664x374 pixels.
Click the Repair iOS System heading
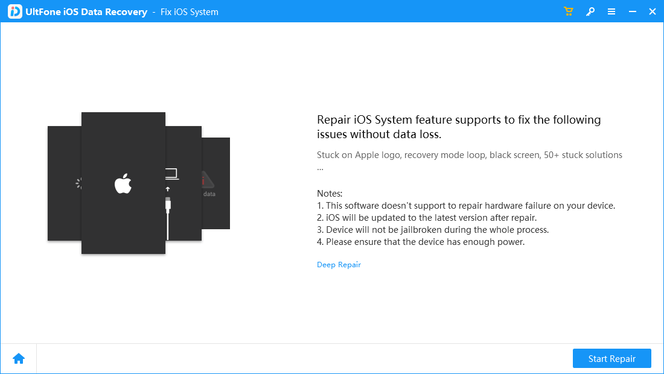459,127
